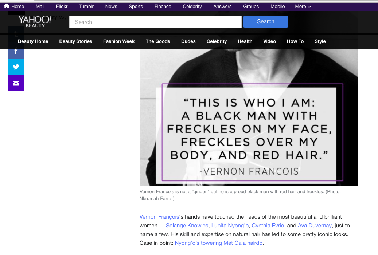The height and width of the screenshot is (255, 378).
Task: Share article via email envelope icon
Action: coord(16,83)
